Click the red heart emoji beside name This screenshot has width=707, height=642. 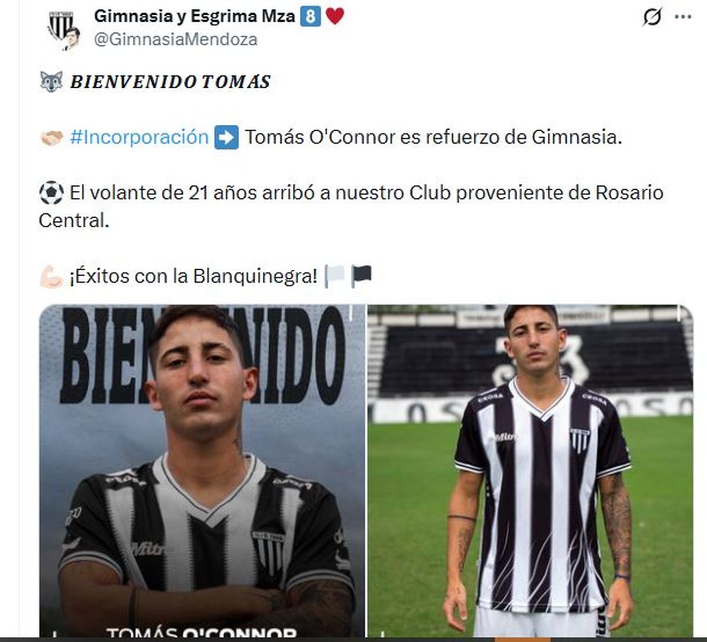[335, 16]
